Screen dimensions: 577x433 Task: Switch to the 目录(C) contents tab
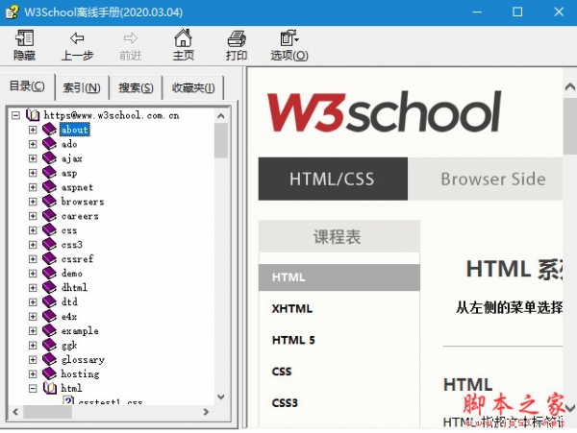pos(27,86)
